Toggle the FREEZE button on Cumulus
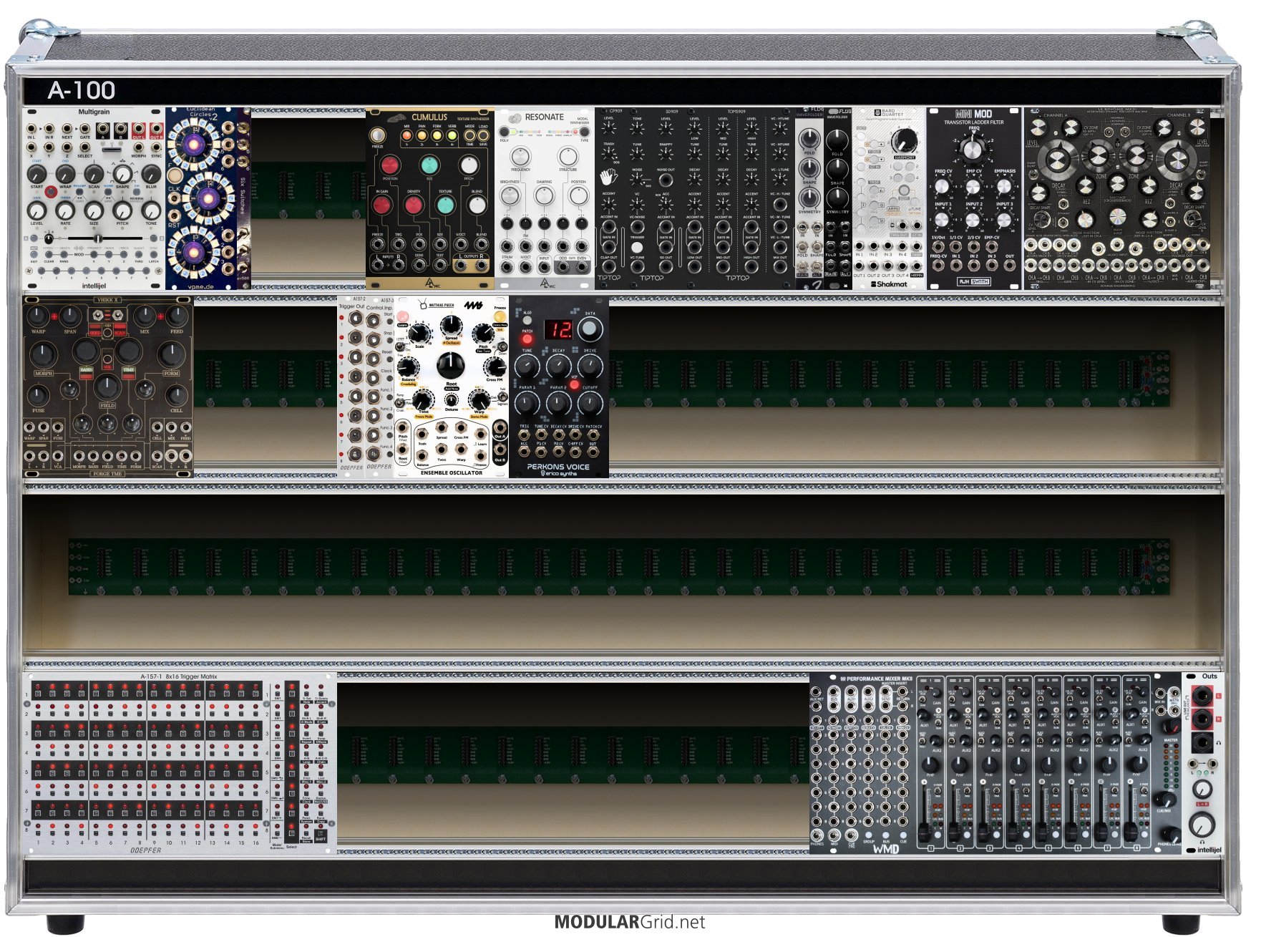 [x=377, y=135]
